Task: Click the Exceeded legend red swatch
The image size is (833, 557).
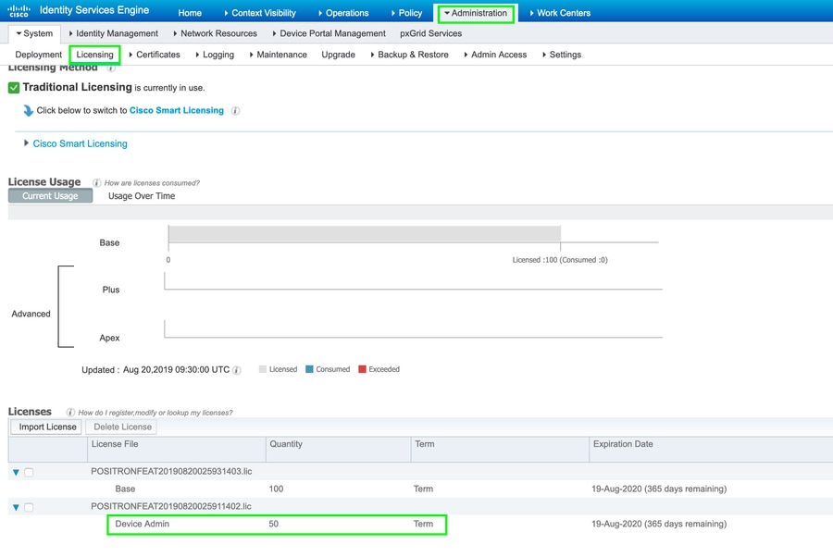Action: point(362,369)
